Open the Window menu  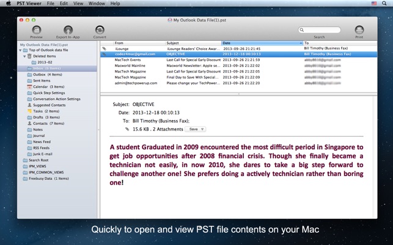pos(97,3)
